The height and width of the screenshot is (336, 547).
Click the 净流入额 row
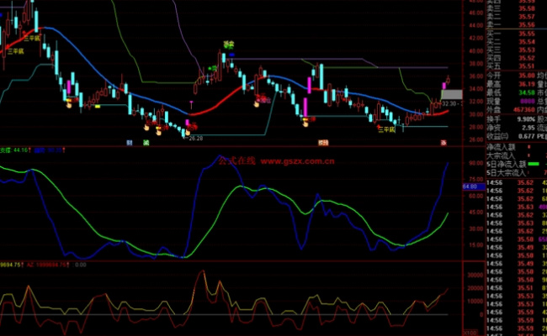coord(517,147)
